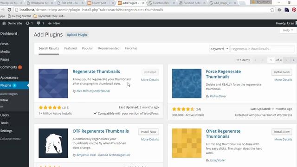Install Force Regenerate Thumbnails plugin
The height and width of the screenshot is (167, 297).
(282, 72)
